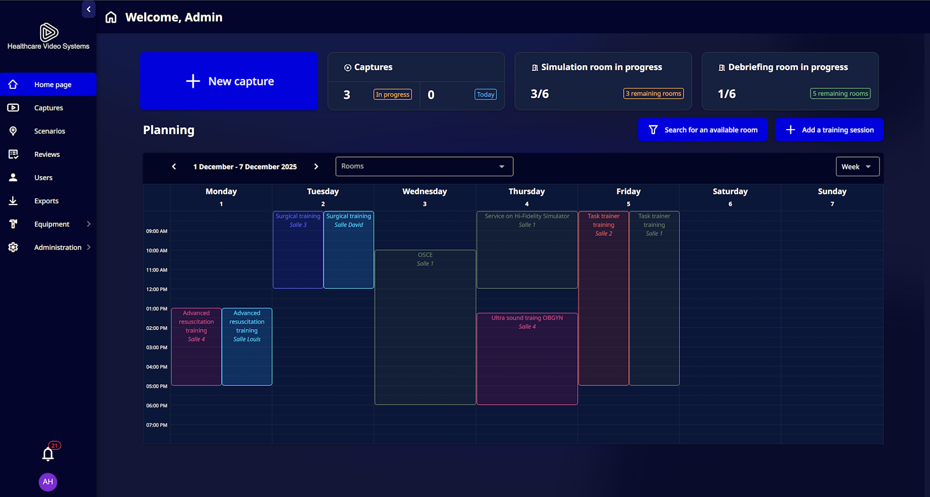Open the Surgical training Salle David session
Screen dimensions: 930x497
click(349, 250)
